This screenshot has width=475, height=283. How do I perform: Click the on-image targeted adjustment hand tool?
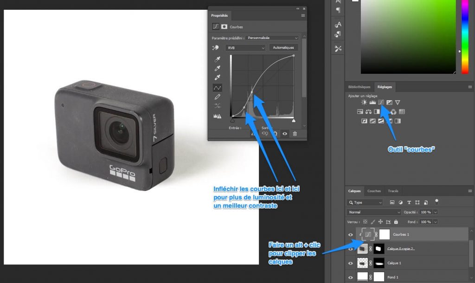pyautogui.click(x=215, y=48)
